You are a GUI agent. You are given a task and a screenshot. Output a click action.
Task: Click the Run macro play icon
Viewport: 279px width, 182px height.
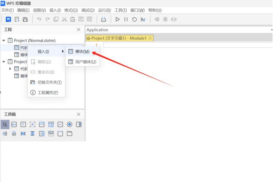coord(118,19)
